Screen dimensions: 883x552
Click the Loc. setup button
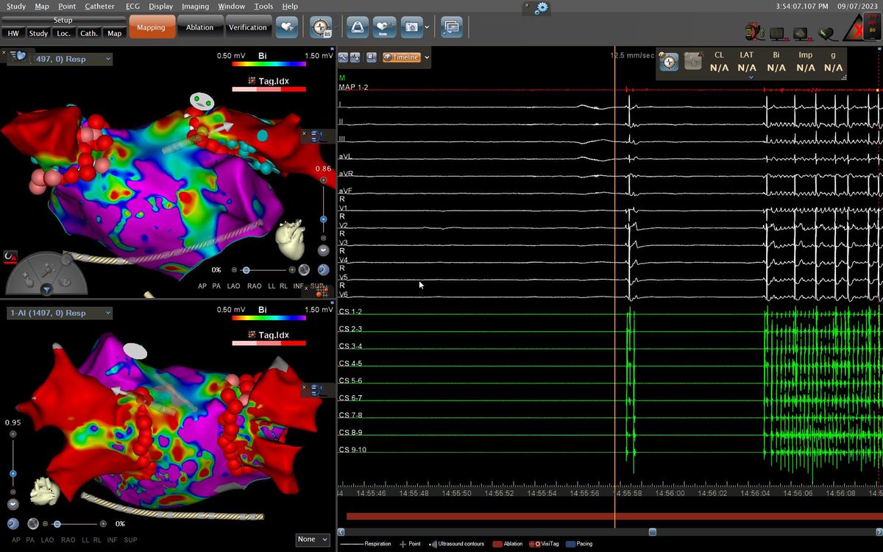pos(63,33)
